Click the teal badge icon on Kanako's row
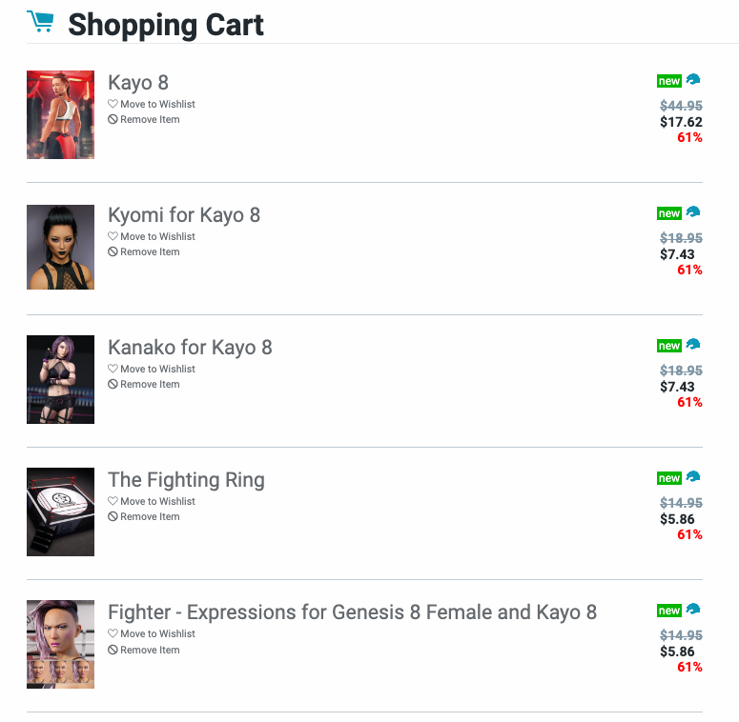 [693, 345]
